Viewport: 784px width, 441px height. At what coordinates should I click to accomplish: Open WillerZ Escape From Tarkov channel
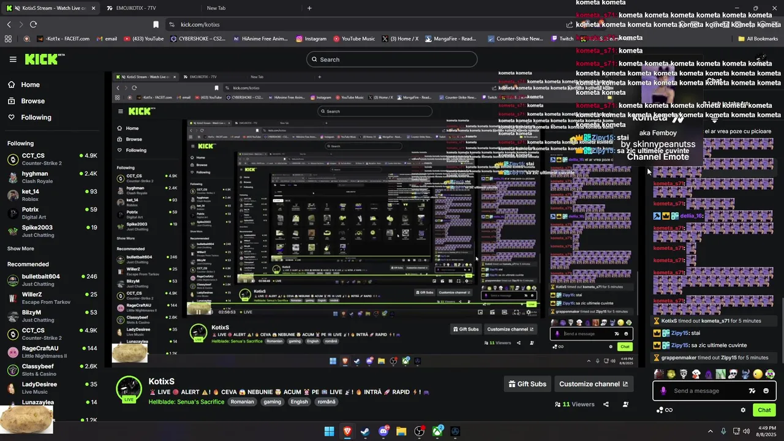pyautogui.click(x=52, y=298)
